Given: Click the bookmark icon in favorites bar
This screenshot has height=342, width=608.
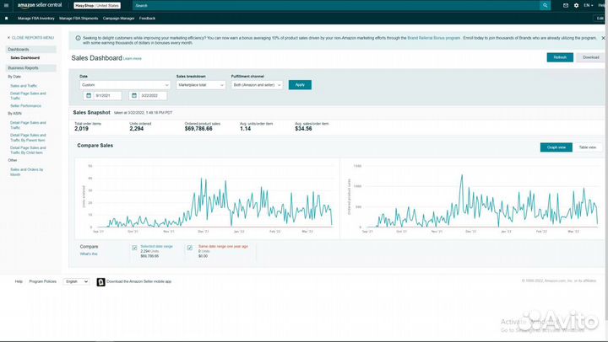Looking at the screenshot, I should 7,18.
